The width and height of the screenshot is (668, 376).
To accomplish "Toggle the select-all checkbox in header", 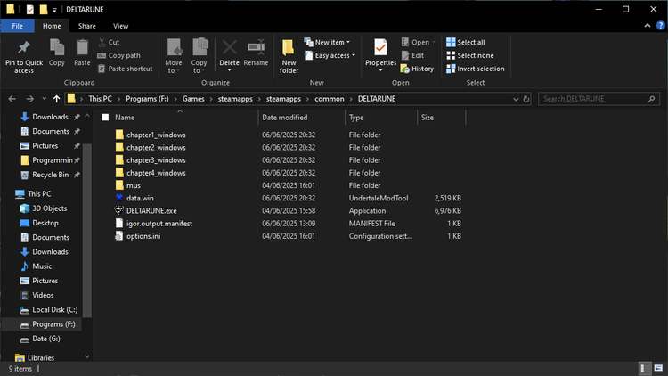I will [105, 118].
